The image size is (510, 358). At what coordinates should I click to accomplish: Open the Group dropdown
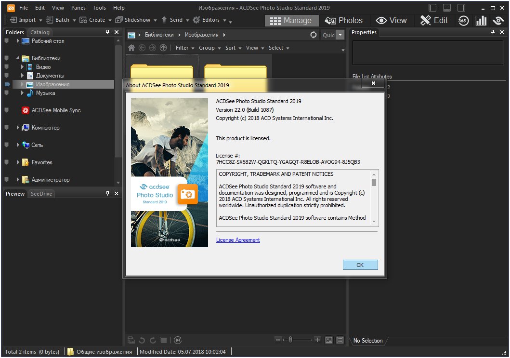(x=210, y=48)
